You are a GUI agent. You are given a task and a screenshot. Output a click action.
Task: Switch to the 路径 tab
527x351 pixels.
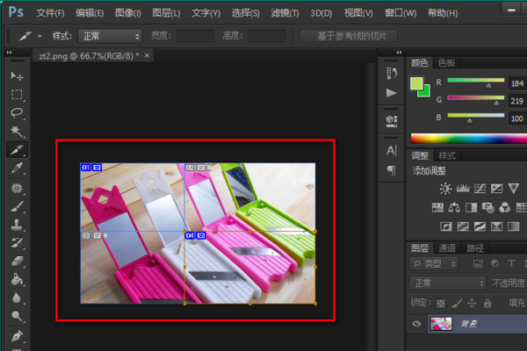pos(475,248)
